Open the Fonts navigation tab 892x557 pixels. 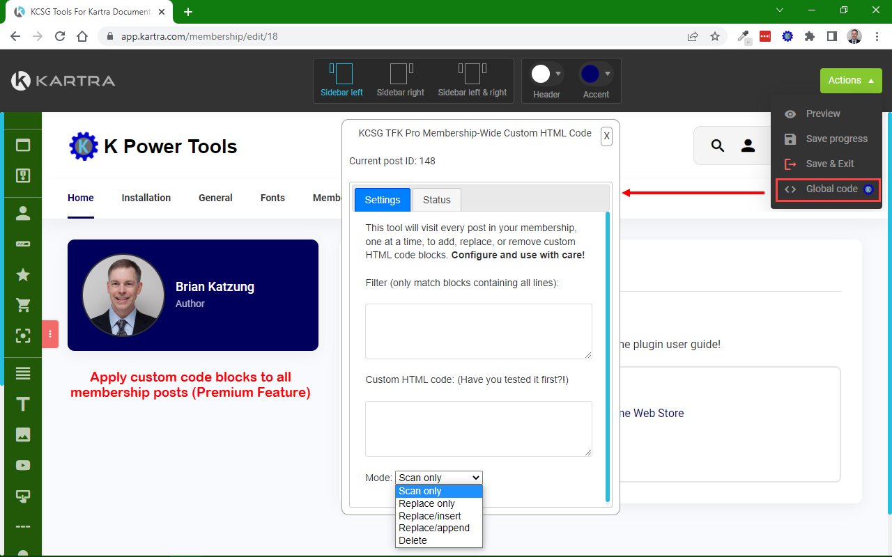(272, 198)
